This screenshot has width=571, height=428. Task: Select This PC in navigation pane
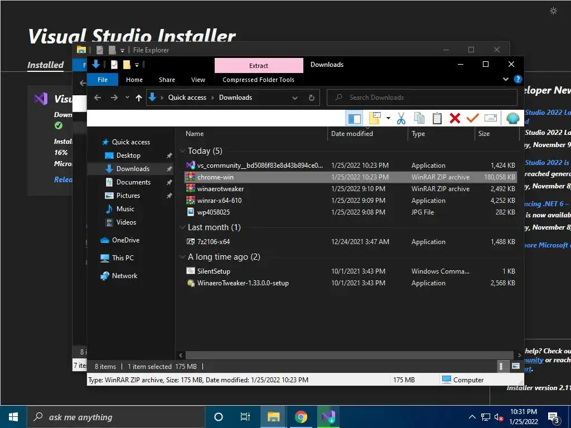coord(123,258)
